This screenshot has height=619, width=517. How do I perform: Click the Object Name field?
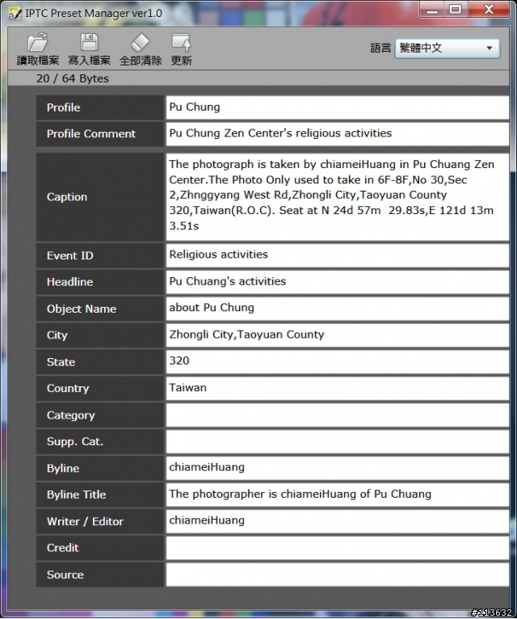[338, 309]
